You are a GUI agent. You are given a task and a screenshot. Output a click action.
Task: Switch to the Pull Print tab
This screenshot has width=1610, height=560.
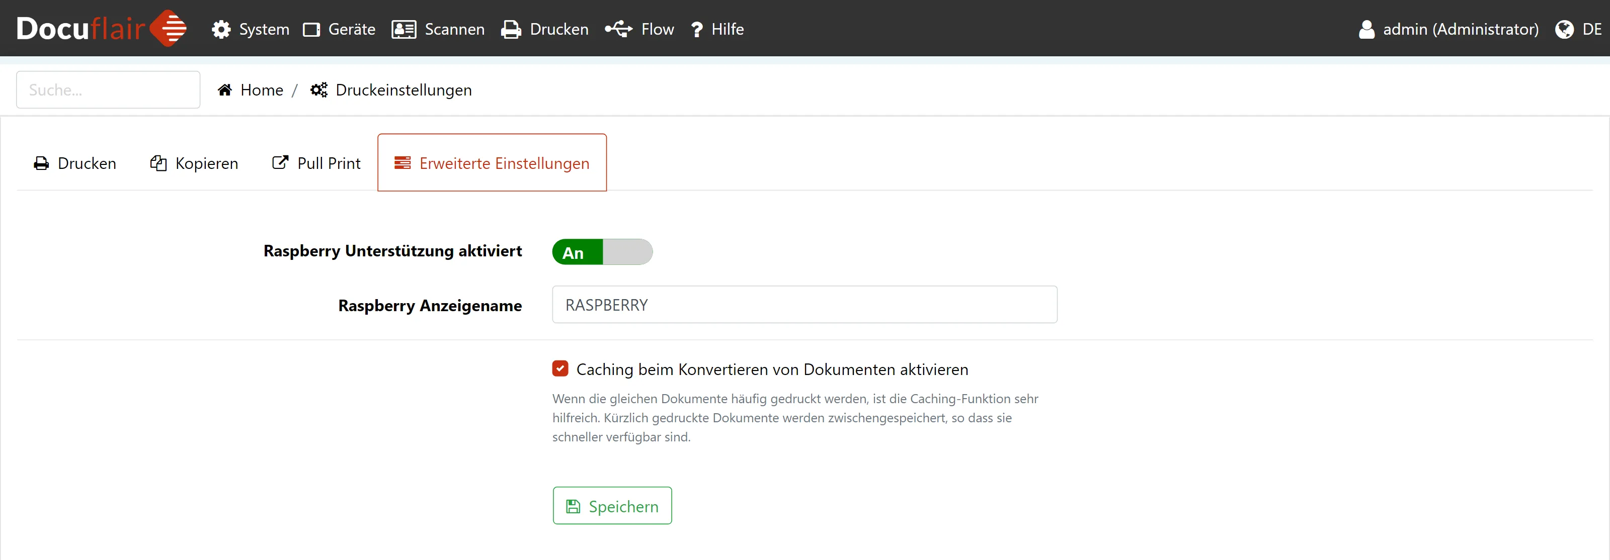(316, 163)
